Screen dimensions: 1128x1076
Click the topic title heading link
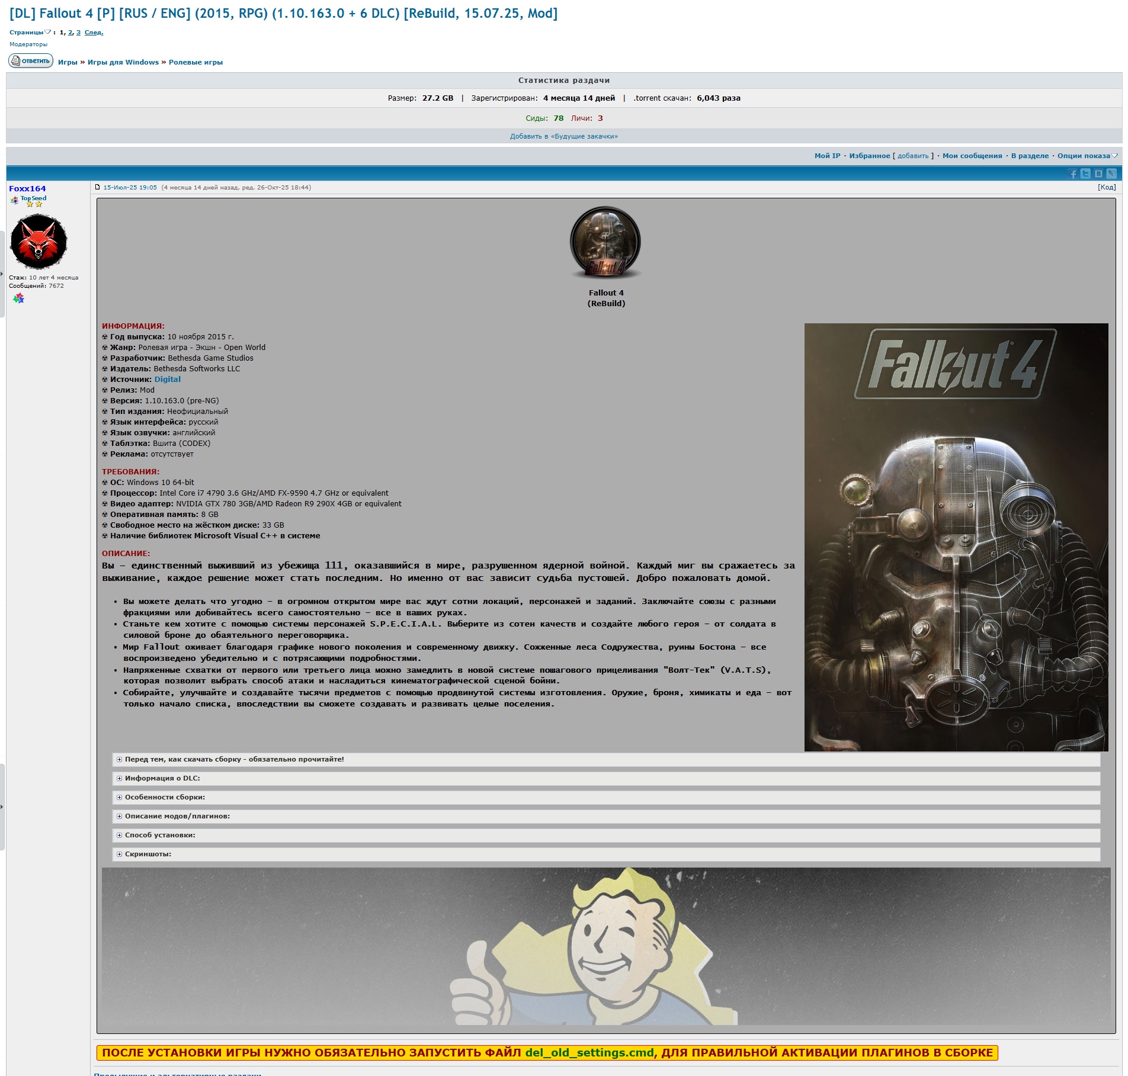283,14
